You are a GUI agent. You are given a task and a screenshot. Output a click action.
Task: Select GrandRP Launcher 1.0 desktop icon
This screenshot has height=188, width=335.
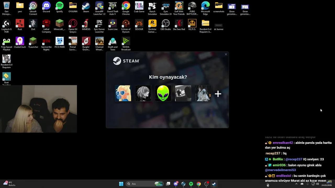coord(99,8)
